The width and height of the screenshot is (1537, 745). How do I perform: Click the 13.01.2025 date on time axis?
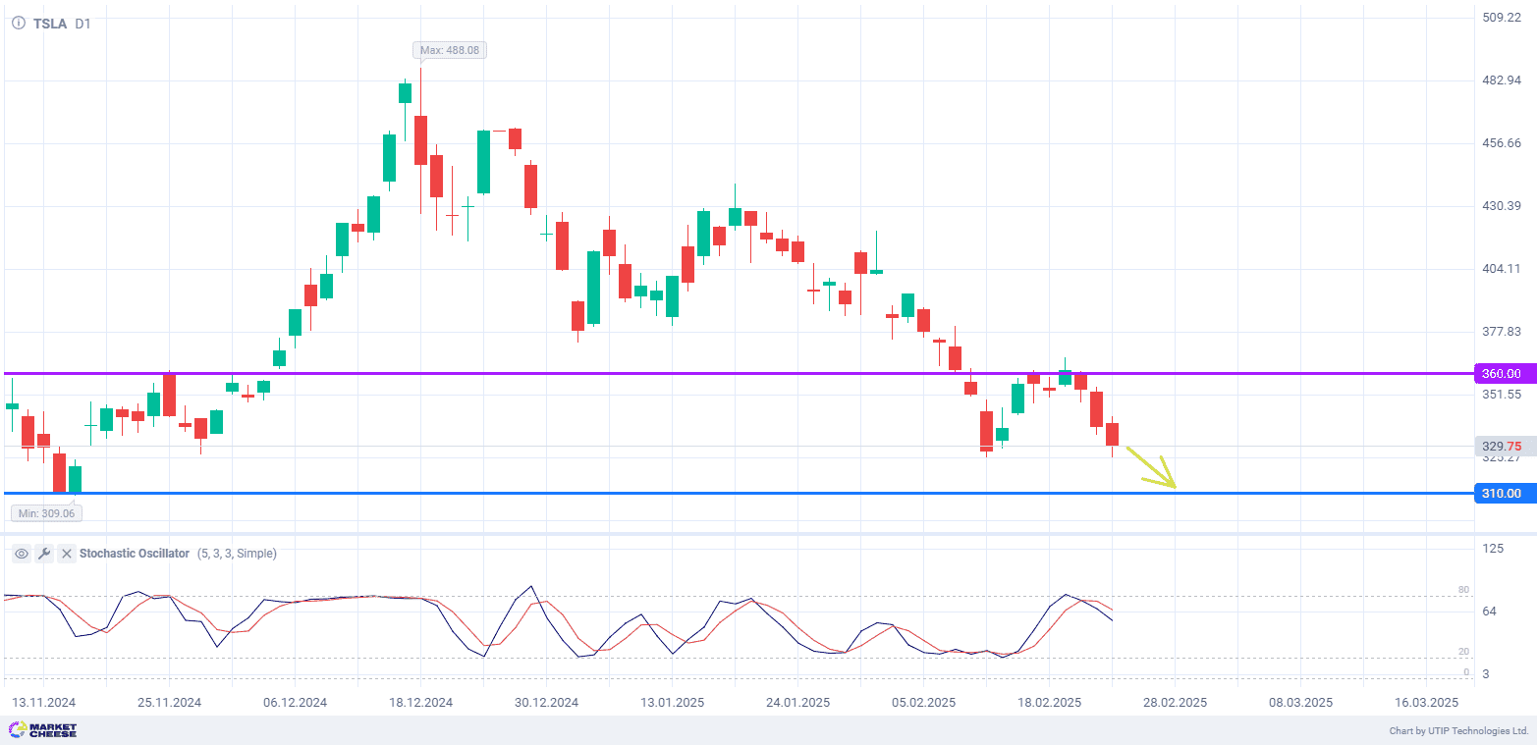pos(672,703)
